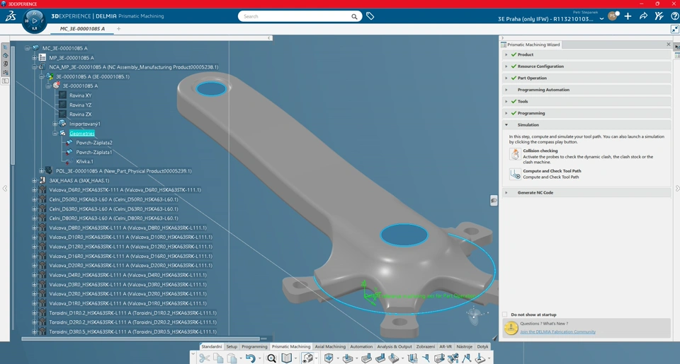This screenshot has width=680, height=364.
Task: Select Toroidni_D1R0.2_HSKA63SRK-L111 A tool
Action: pyautogui.click(x=132, y=312)
